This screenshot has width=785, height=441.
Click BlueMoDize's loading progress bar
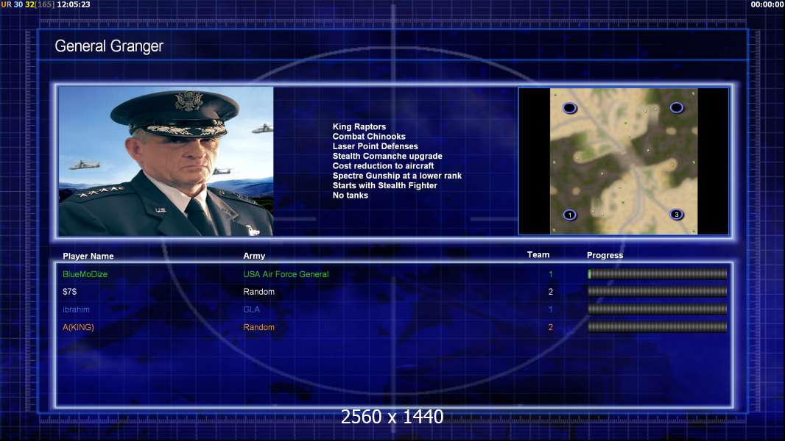click(x=658, y=273)
